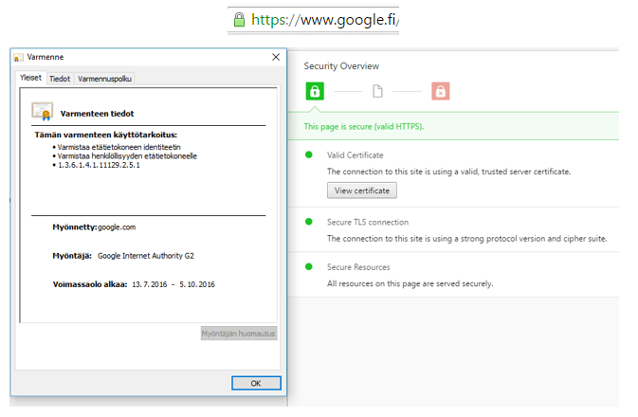Click the green padlock in address bar
This screenshot has width=638, height=417.
pos(239,20)
